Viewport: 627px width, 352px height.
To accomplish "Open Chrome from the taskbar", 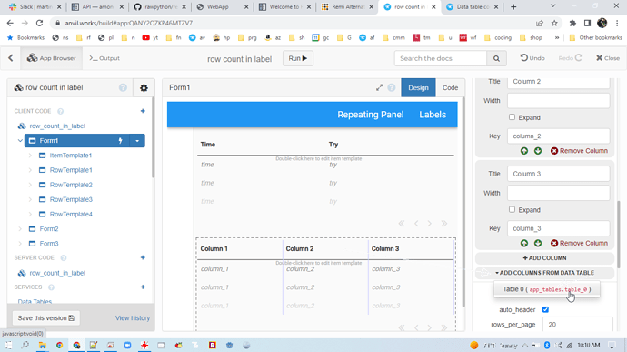I will click(x=59, y=345).
